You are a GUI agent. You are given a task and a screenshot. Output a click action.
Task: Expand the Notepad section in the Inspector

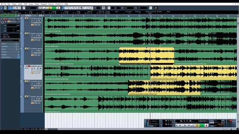[10, 55]
